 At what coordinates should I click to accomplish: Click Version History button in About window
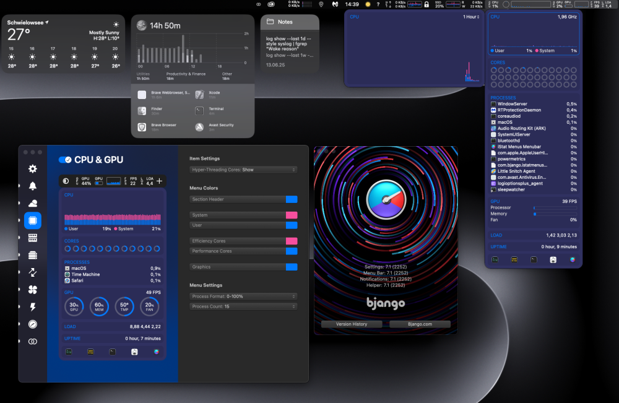click(x=352, y=324)
